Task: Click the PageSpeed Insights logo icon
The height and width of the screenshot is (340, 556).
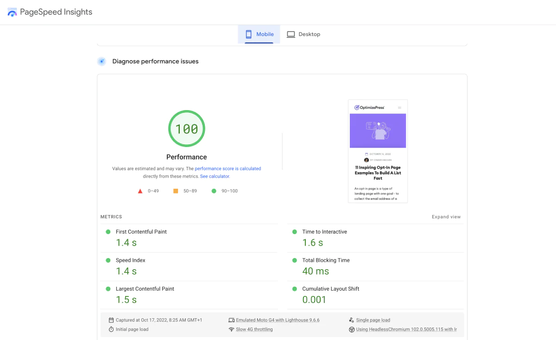Action: click(x=12, y=12)
